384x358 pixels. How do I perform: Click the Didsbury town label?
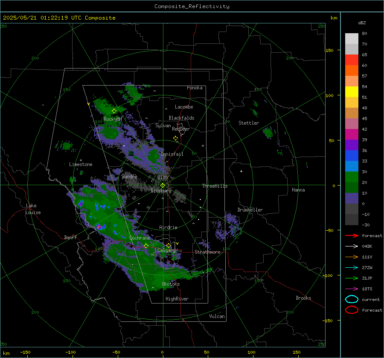point(161,191)
